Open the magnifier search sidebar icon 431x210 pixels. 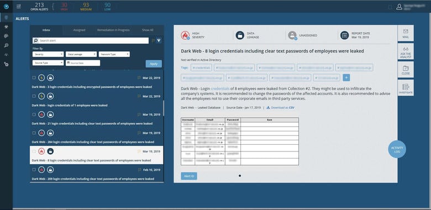(6, 45)
